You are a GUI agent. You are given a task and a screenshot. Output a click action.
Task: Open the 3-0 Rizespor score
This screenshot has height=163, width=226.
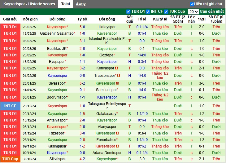coord(82,133)
